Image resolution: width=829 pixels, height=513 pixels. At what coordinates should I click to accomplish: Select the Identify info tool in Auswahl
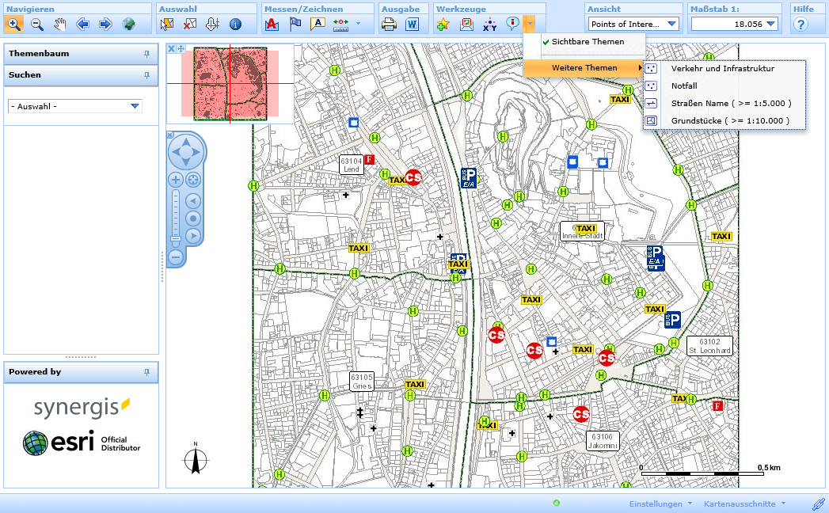pyautogui.click(x=235, y=25)
